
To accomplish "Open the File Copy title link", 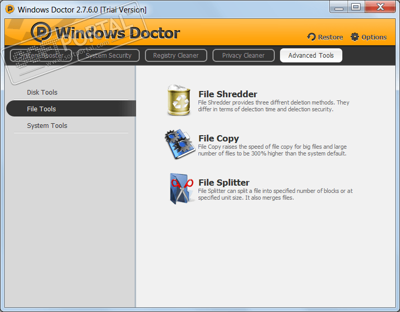I will [219, 138].
